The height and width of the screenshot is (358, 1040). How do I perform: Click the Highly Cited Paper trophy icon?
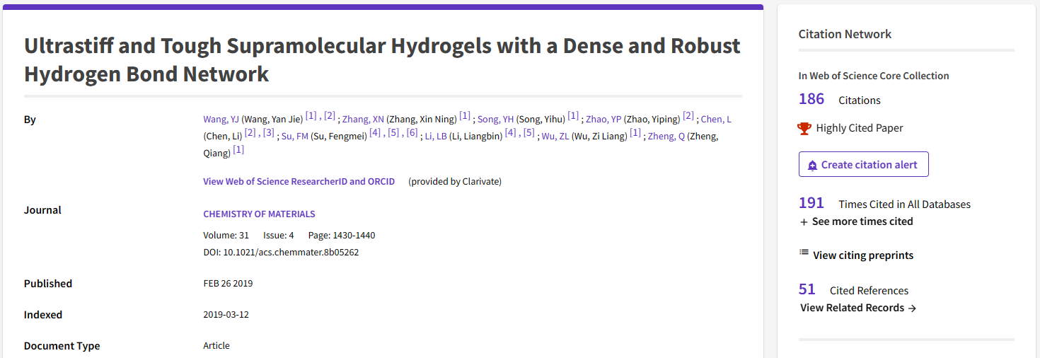click(x=804, y=128)
